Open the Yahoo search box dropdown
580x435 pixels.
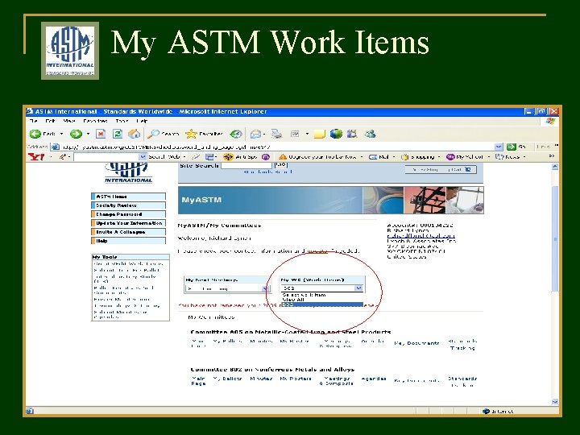(143, 157)
